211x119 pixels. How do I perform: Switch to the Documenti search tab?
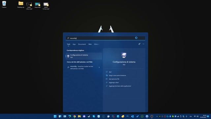click(82, 44)
